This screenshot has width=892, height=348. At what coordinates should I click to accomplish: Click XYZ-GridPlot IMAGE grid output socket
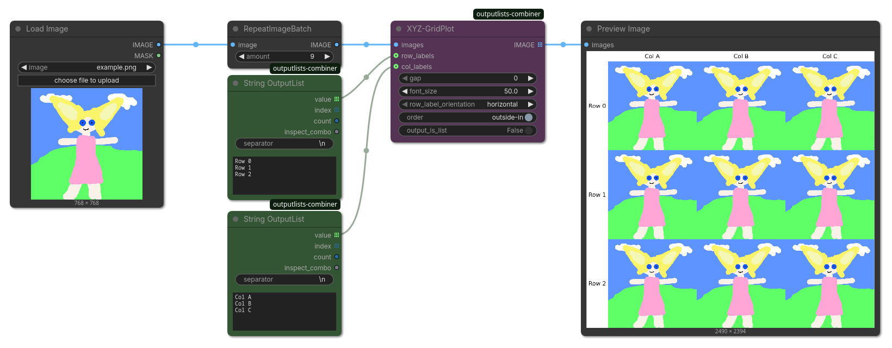pos(540,45)
